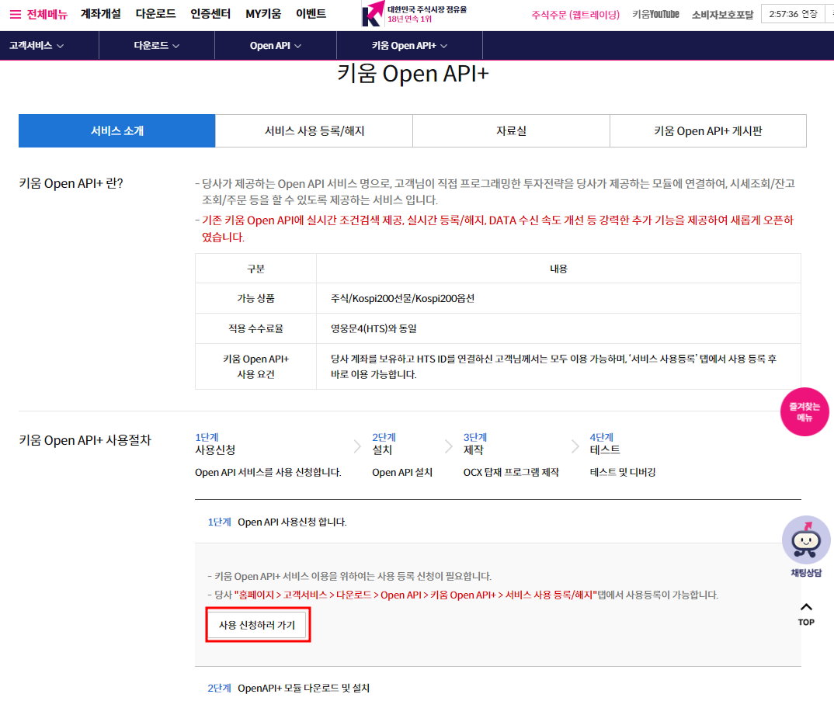Viewport: 834px width, 701px height.
Task: Click 대한민국 주식시장 점유율 banner text
Action: click(427, 9)
